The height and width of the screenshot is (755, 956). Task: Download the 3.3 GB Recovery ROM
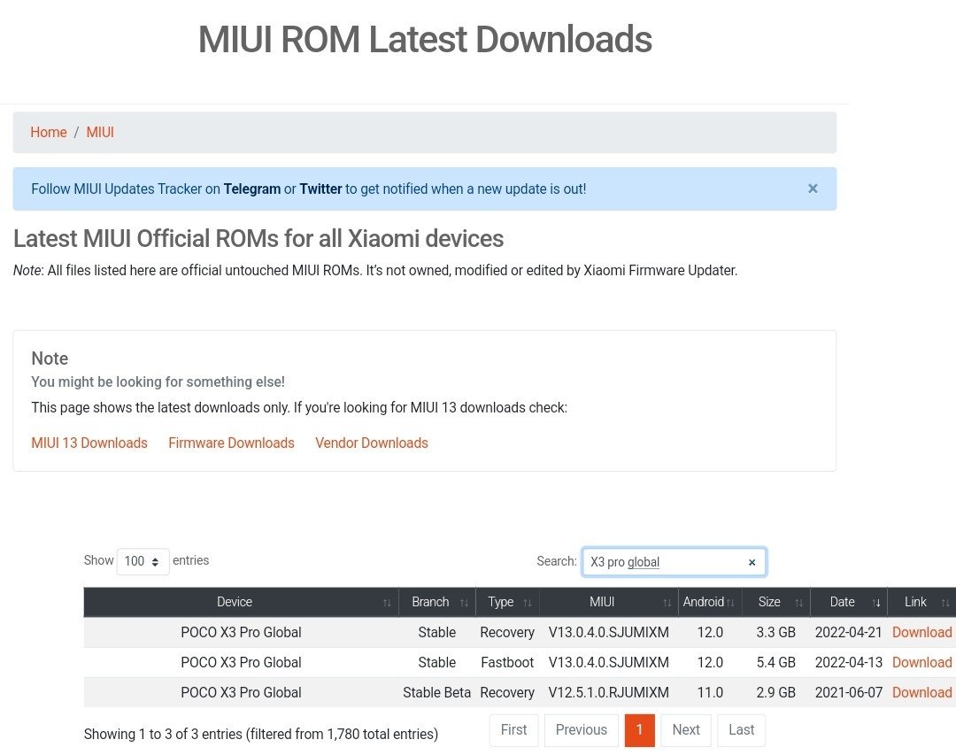coord(921,633)
